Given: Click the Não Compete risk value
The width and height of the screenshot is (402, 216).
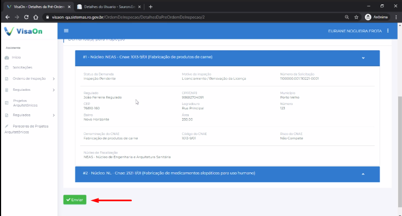Looking at the screenshot, I should (292, 138).
